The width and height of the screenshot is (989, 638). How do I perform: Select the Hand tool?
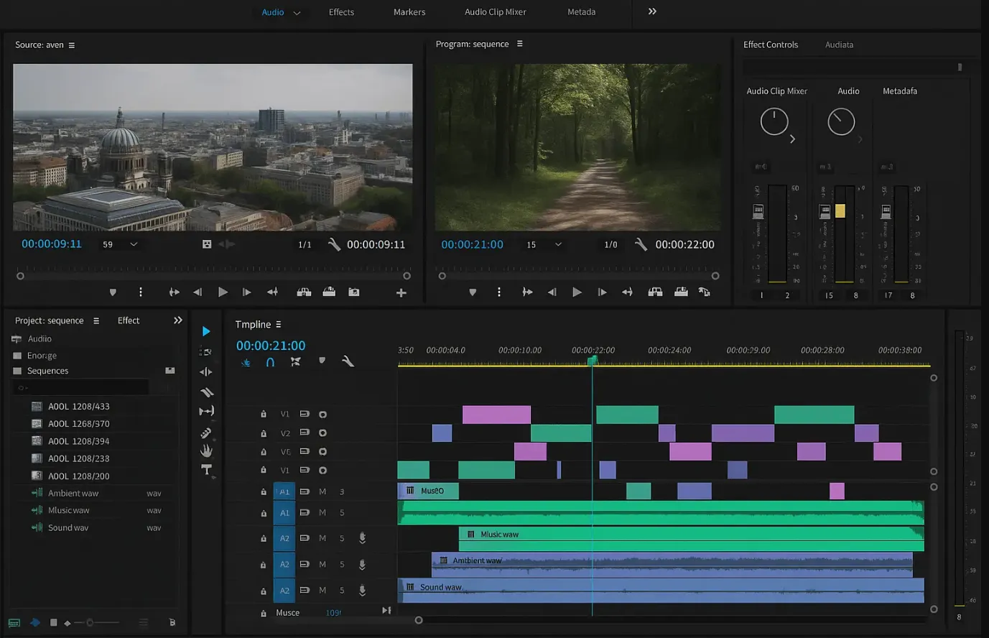(x=206, y=450)
